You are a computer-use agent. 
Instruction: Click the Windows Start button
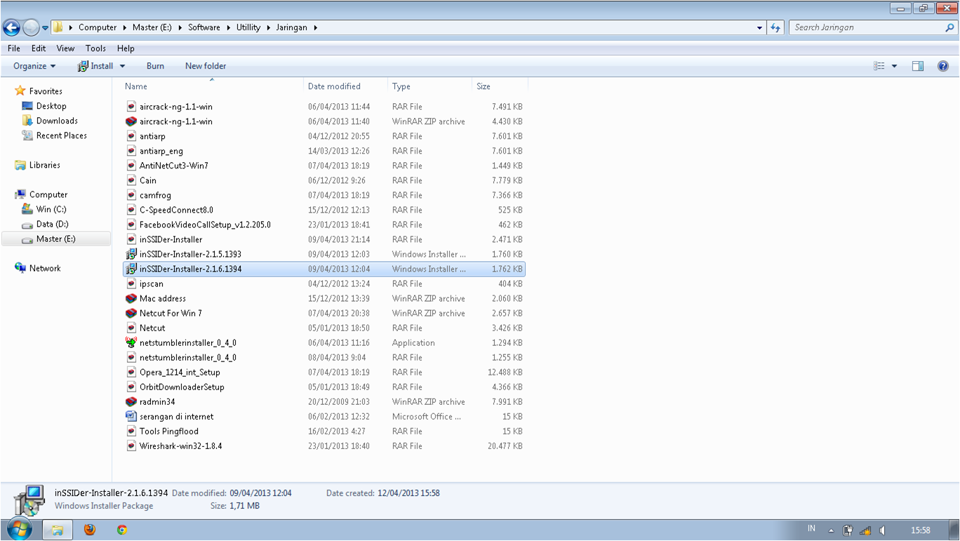[20, 530]
